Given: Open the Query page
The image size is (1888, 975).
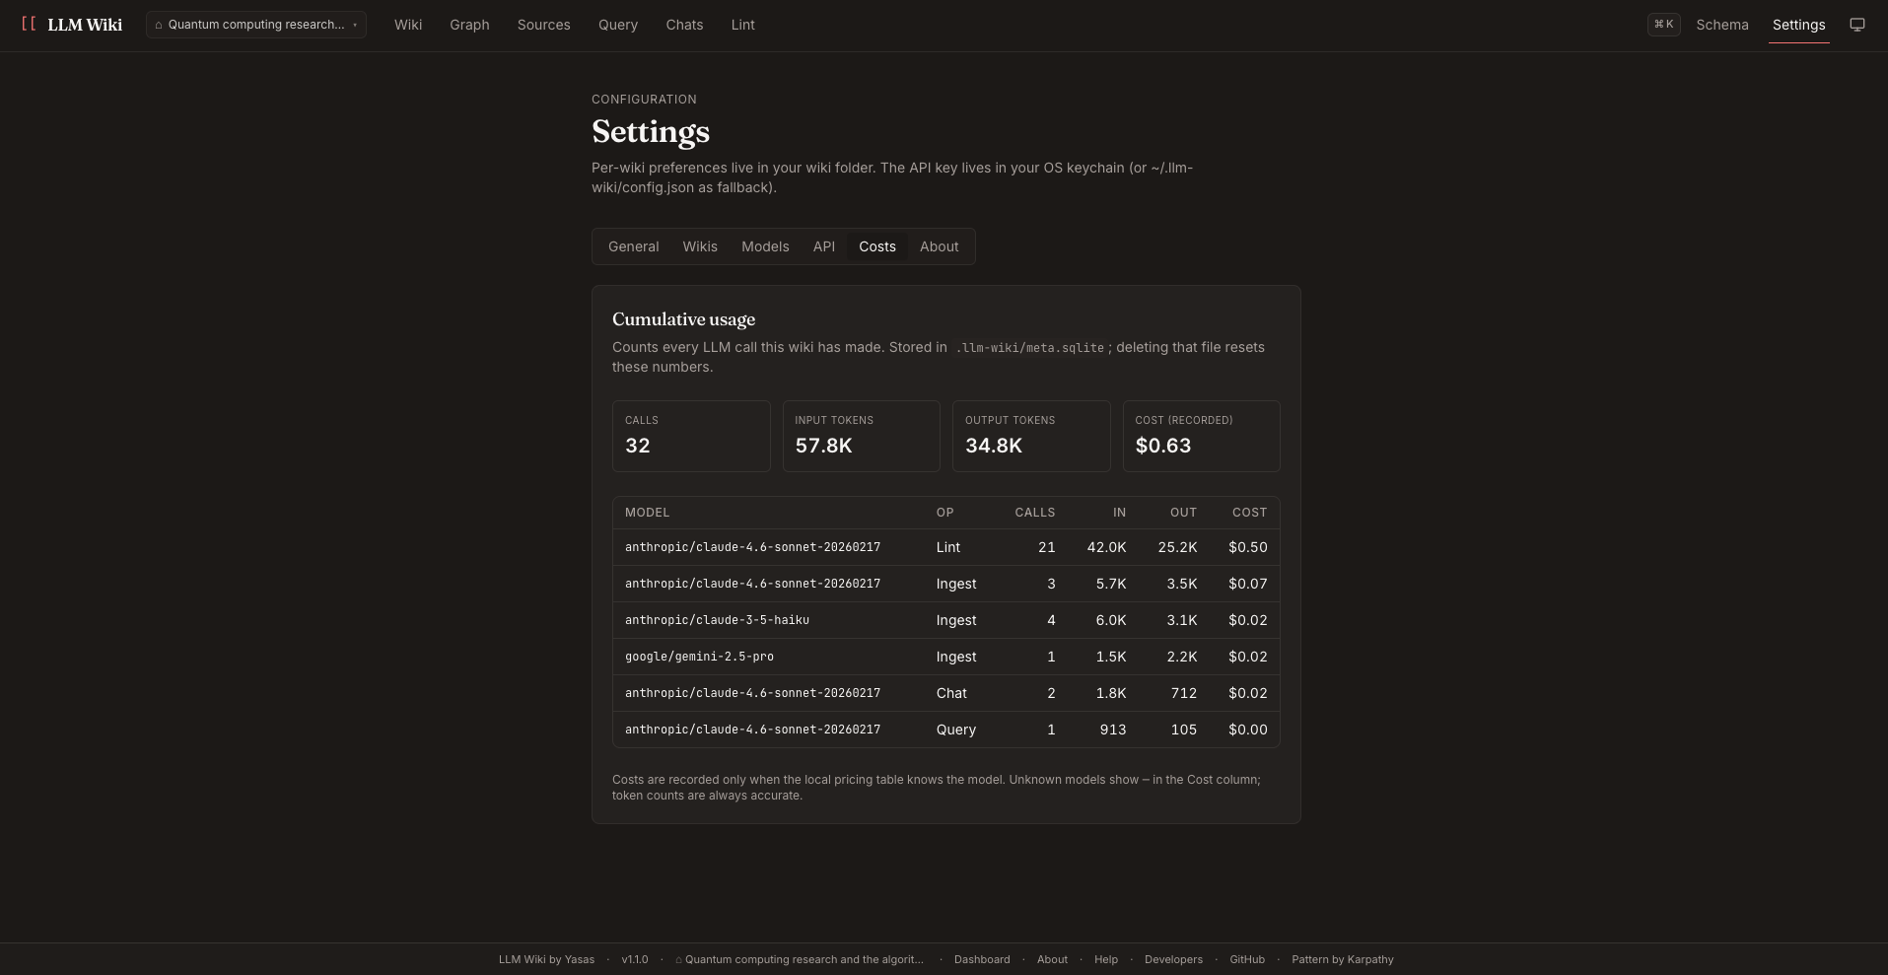Looking at the screenshot, I should 618,25.
